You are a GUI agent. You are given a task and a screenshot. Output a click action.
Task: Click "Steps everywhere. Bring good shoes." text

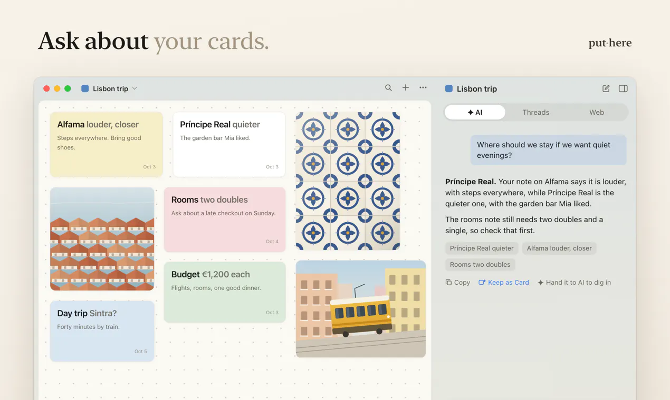point(99,143)
